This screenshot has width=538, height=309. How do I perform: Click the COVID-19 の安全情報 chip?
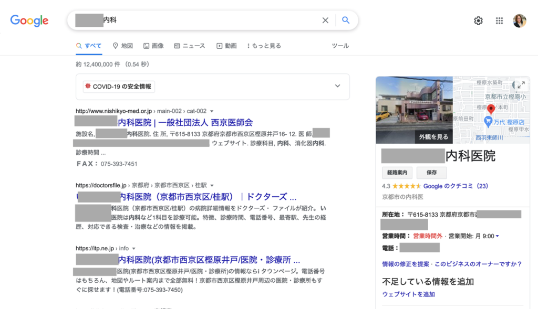(x=119, y=87)
